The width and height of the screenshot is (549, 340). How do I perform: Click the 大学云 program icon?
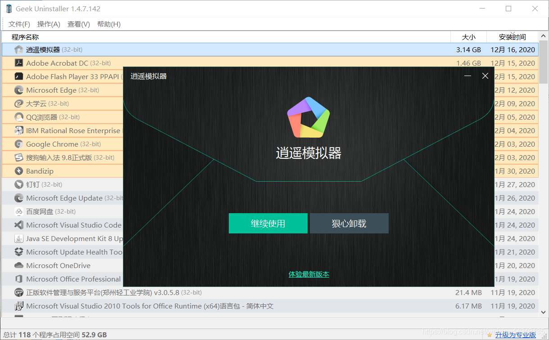[x=18, y=103]
